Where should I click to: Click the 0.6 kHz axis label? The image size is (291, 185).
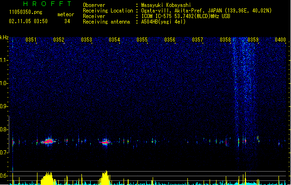point(4,176)
